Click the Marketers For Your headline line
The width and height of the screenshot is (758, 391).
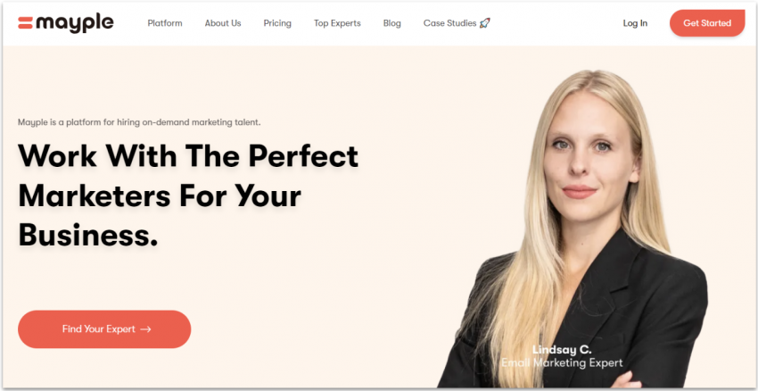tap(160, 196)
